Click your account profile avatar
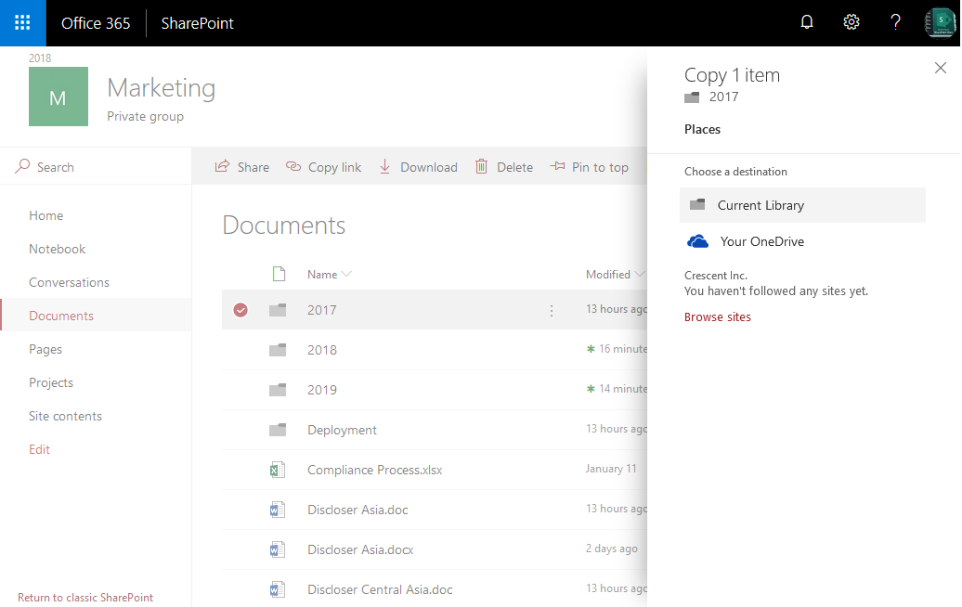The height and width of the screenshot is (607, 962). [940, 21]
